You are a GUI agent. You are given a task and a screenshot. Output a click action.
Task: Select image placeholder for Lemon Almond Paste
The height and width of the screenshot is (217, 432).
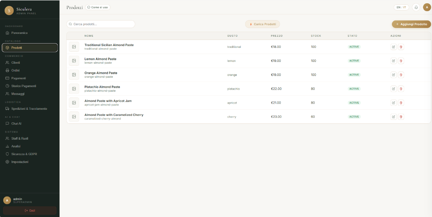(x=74, y=61)
